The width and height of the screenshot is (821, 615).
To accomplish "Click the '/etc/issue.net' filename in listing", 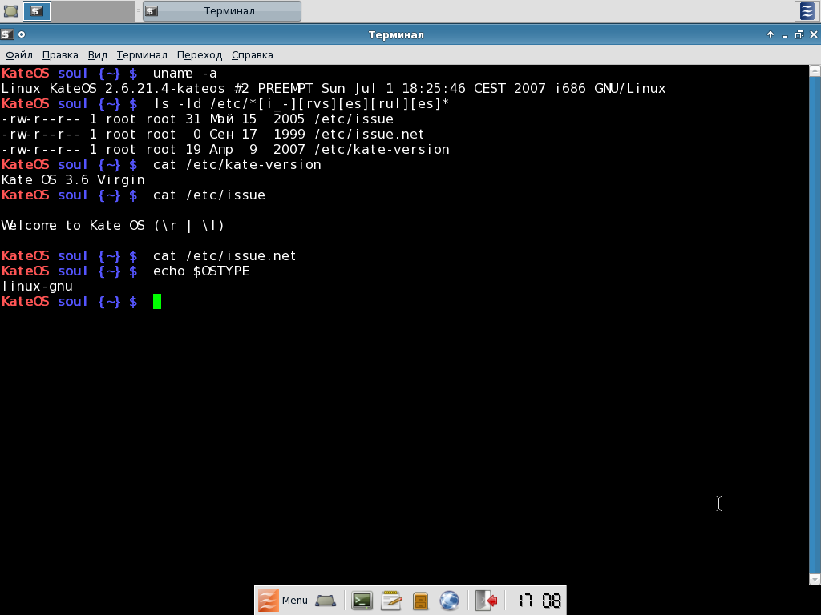I will (x=369, y=134).
